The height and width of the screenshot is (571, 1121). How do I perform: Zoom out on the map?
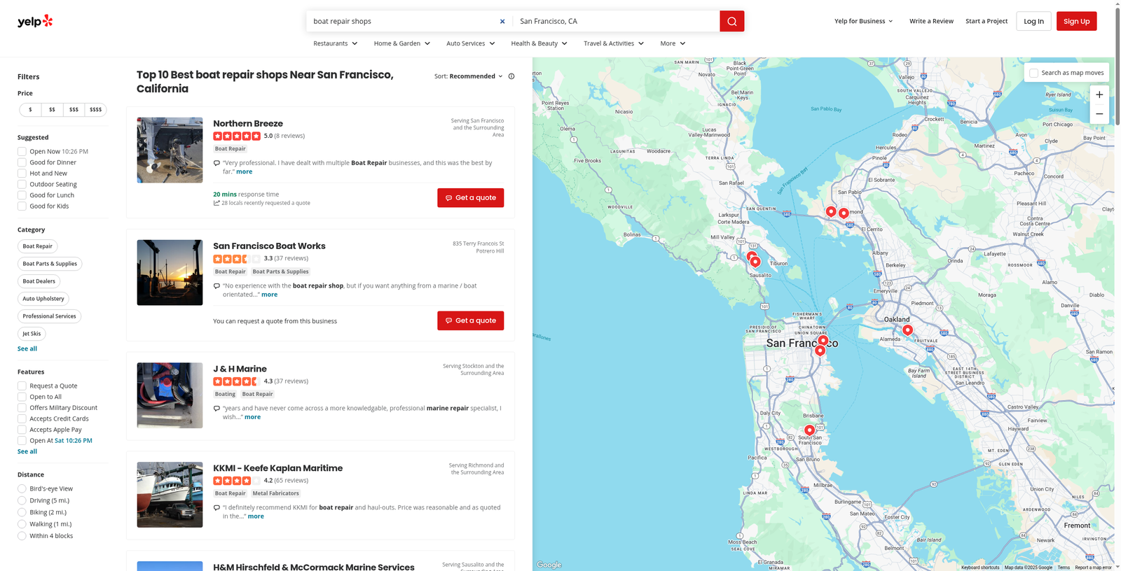click(x=1099, y=114)
